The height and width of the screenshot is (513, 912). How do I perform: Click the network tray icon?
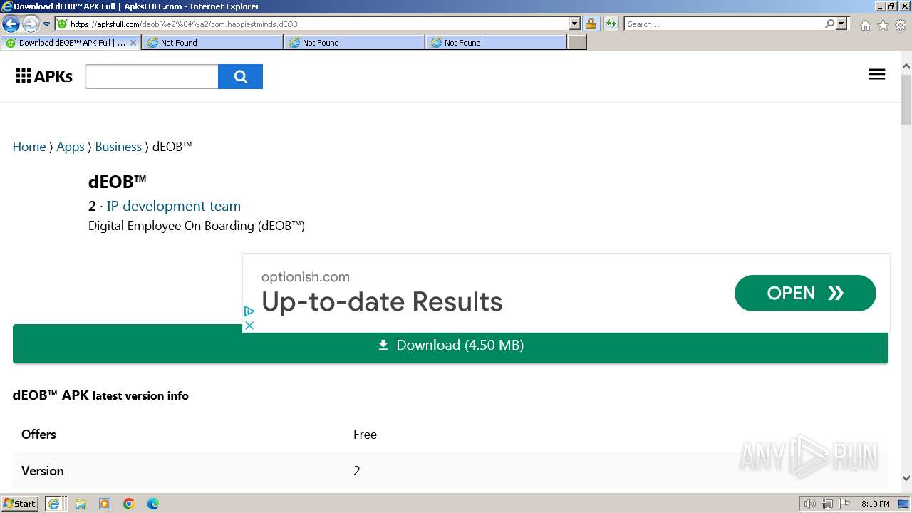827,504
